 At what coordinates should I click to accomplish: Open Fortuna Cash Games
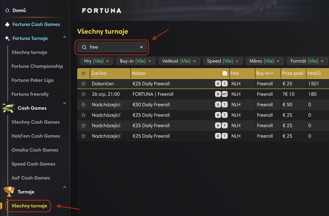(x=36, y=24)
